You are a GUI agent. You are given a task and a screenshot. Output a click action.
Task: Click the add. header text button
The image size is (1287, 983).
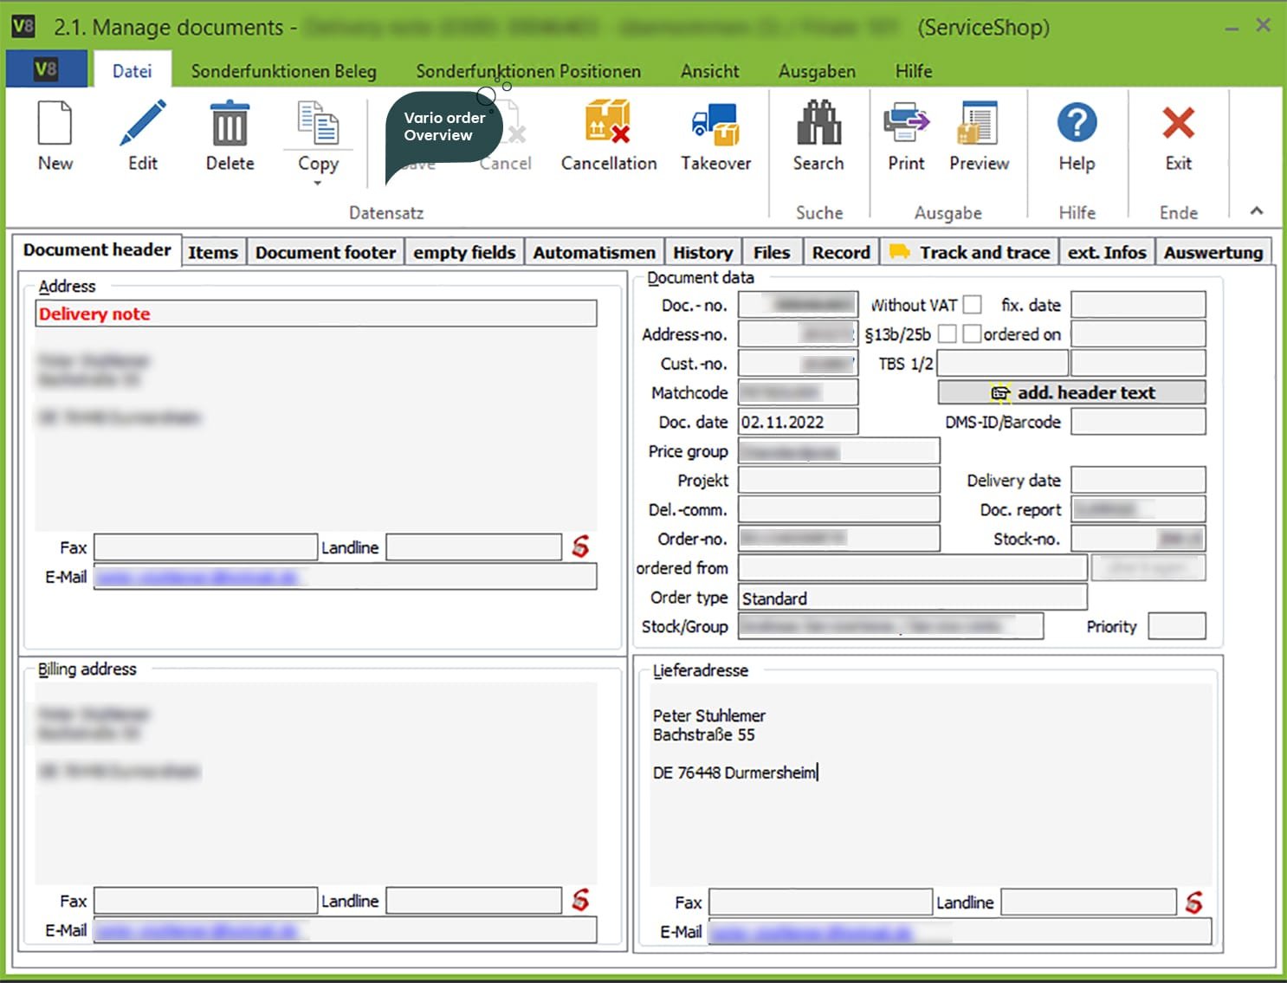click(1071, 392)
